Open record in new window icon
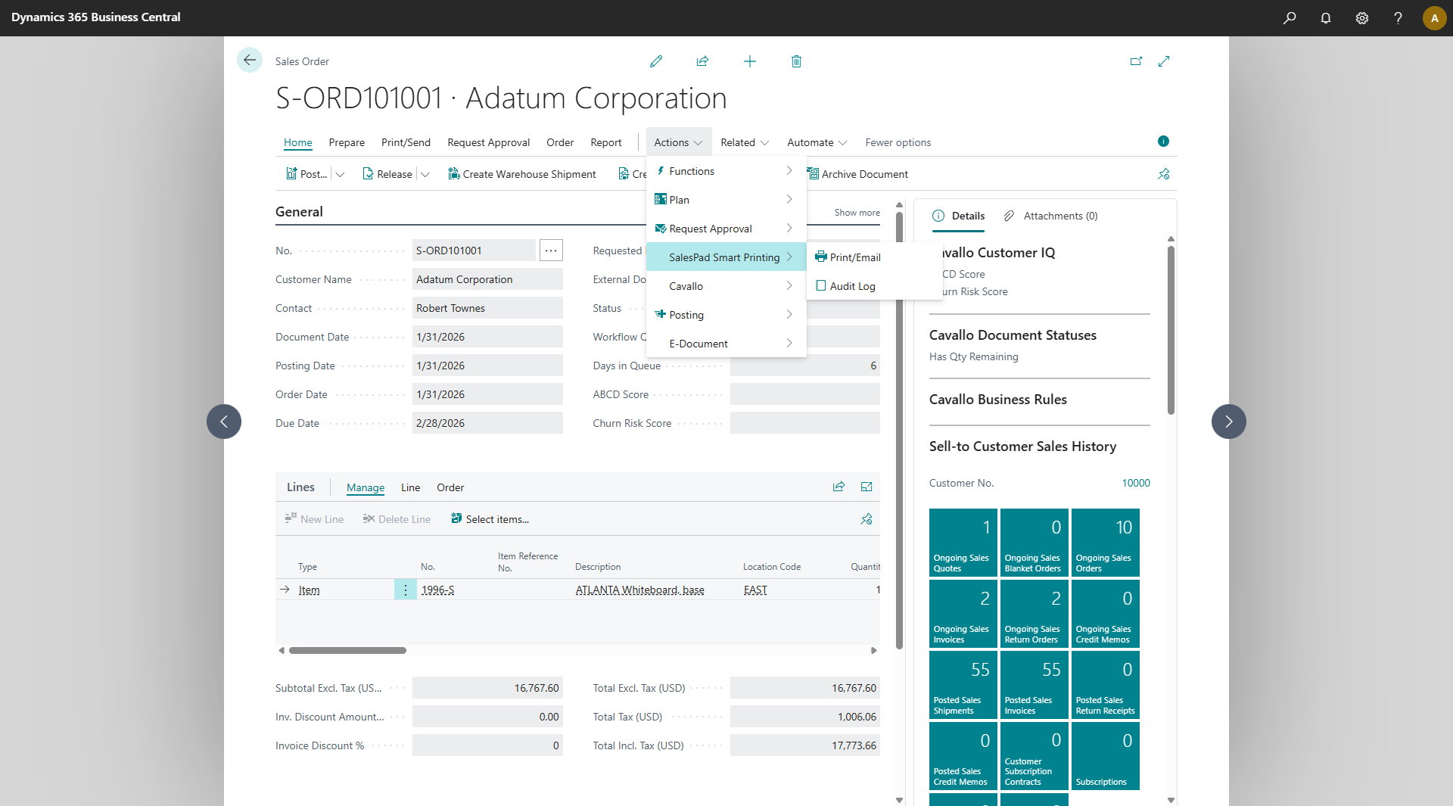The image size is (1453, 806). click(x=1136, y=61)
